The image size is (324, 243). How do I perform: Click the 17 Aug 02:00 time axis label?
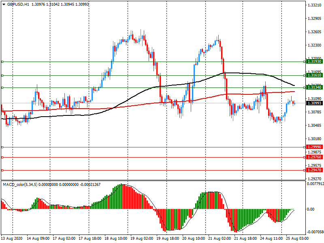click(x=64, y=239)
